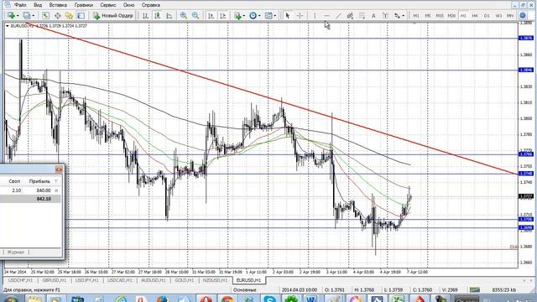Click the blue globe icon in toolbar
This screenshot has height=302, width=537.
[x=523, y=16]
